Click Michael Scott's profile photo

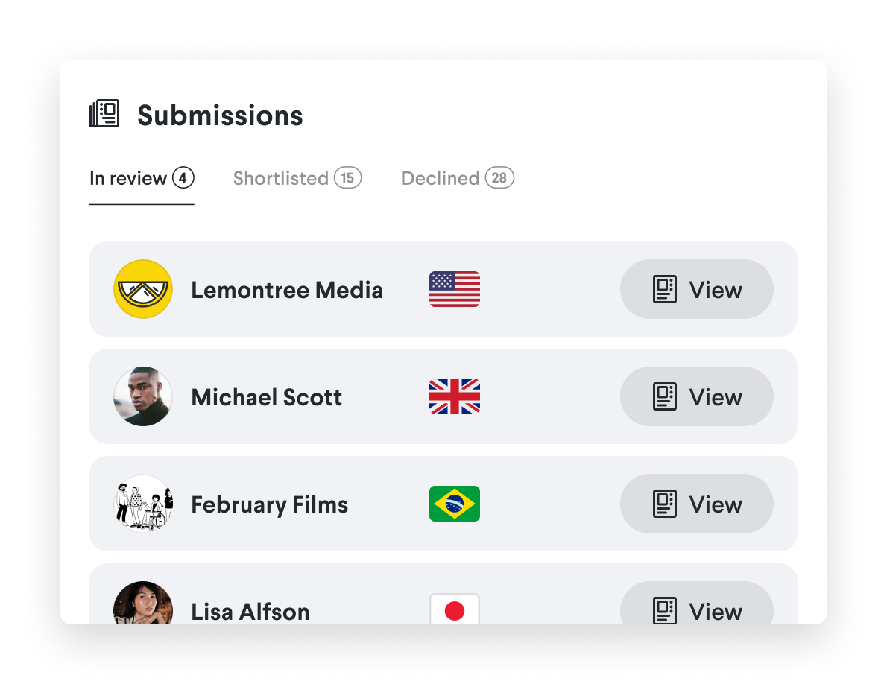(143, 396)
